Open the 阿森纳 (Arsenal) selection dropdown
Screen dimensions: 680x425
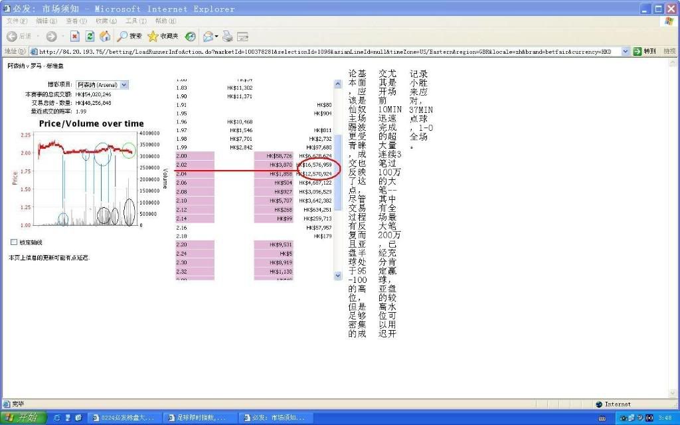point(124,85)
